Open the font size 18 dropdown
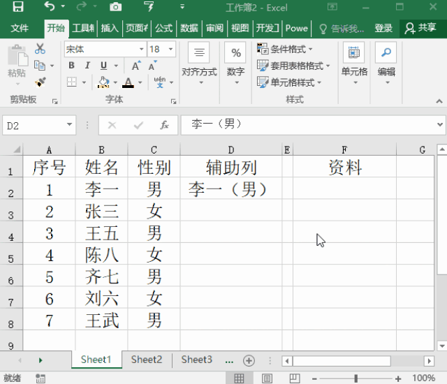Screen dimensions: 447x384 [172, 49]
